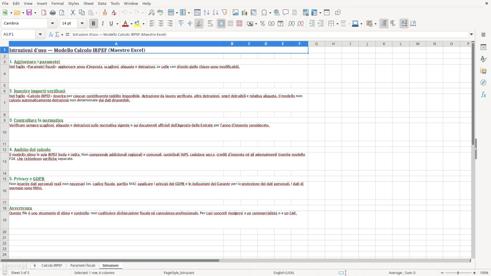Expand the formula bar with its arrow
Screen dimensions: 491x276
[471, 35]
